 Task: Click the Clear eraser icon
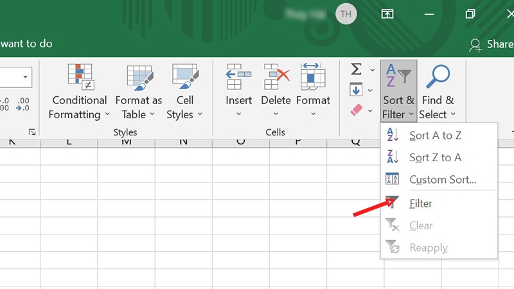tap(357, 110)
